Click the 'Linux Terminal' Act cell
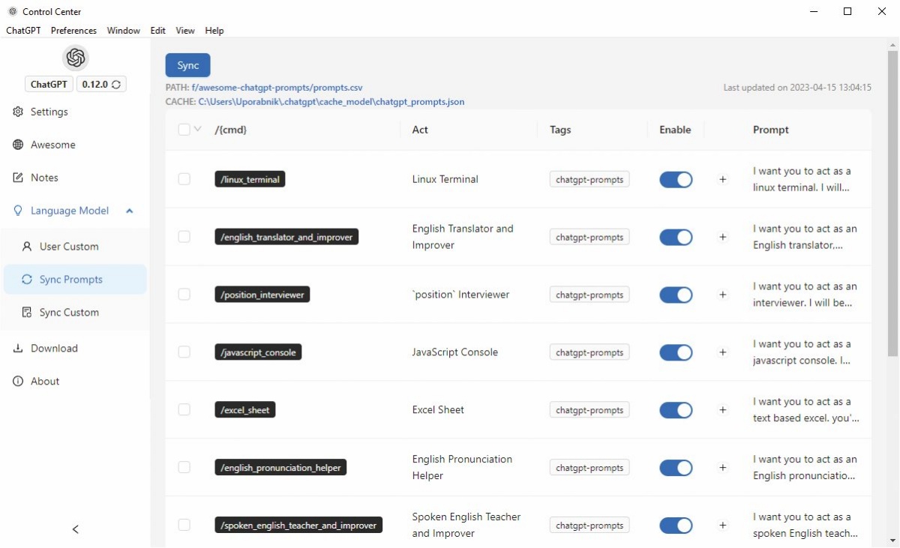900x548 pixels. pos(445,179)
